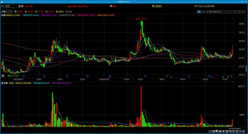Screen dimensions: 248x134
Task: Click the SMA(5) 23.61 yellow legend
Action: point(13,15)
